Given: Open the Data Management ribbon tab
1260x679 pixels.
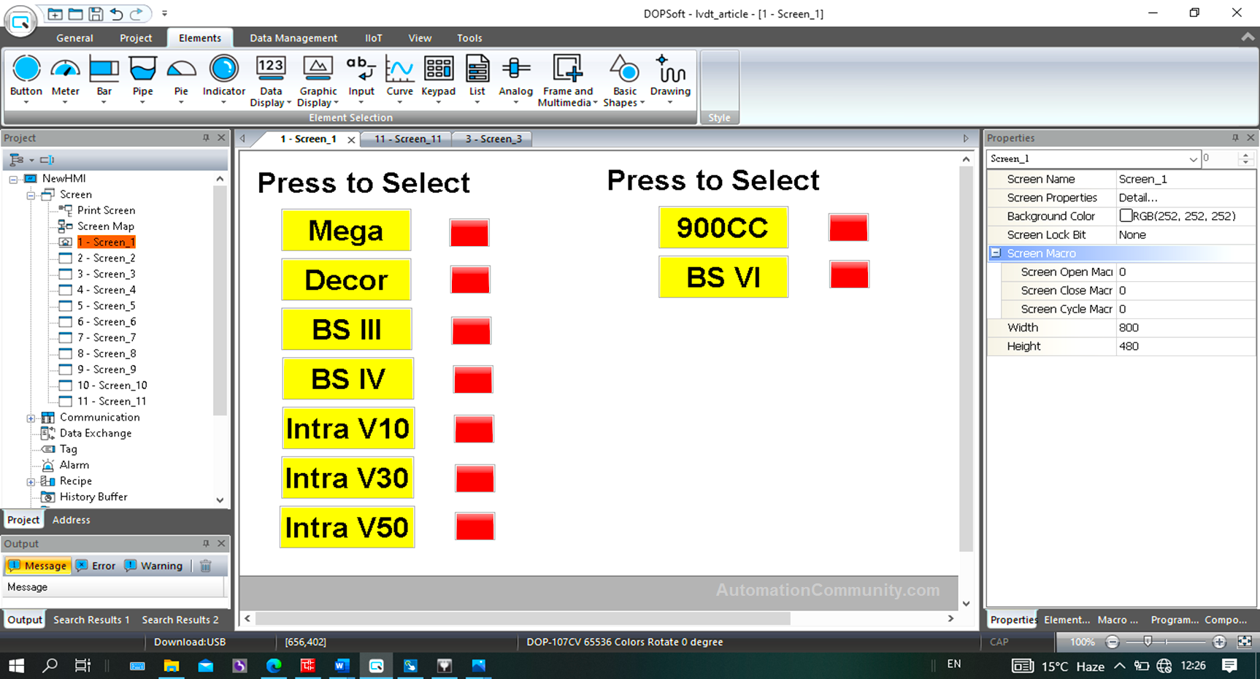Looking at the screenshot, I should [x=293, y=37].
